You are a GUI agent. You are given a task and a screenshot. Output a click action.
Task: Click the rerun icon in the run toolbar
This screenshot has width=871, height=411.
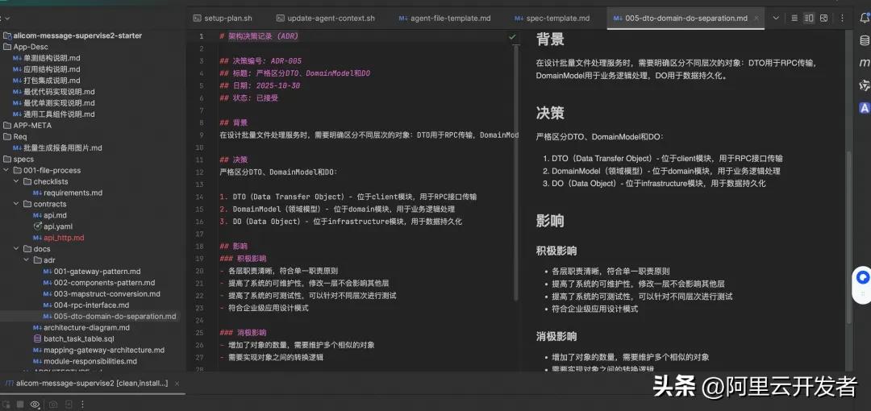click(x=6, y=405)
